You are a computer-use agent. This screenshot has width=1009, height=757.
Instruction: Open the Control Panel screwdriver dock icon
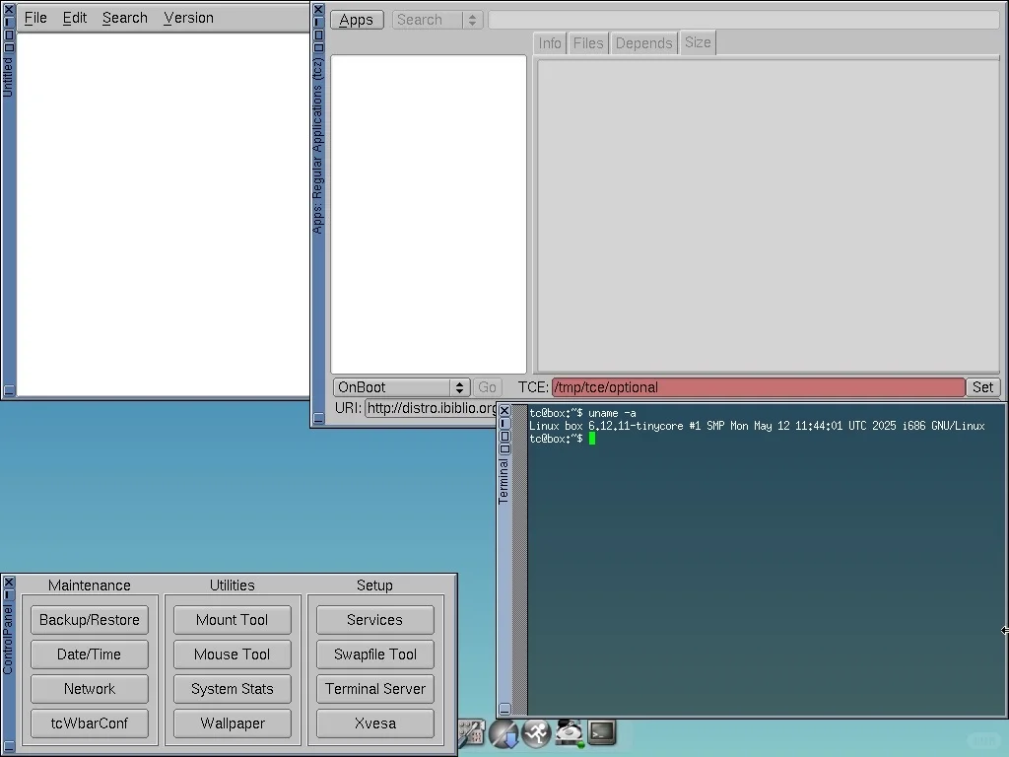click(x=472, y=733)
